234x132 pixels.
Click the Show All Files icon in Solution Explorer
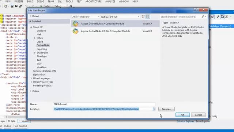[x=212, y=17]
